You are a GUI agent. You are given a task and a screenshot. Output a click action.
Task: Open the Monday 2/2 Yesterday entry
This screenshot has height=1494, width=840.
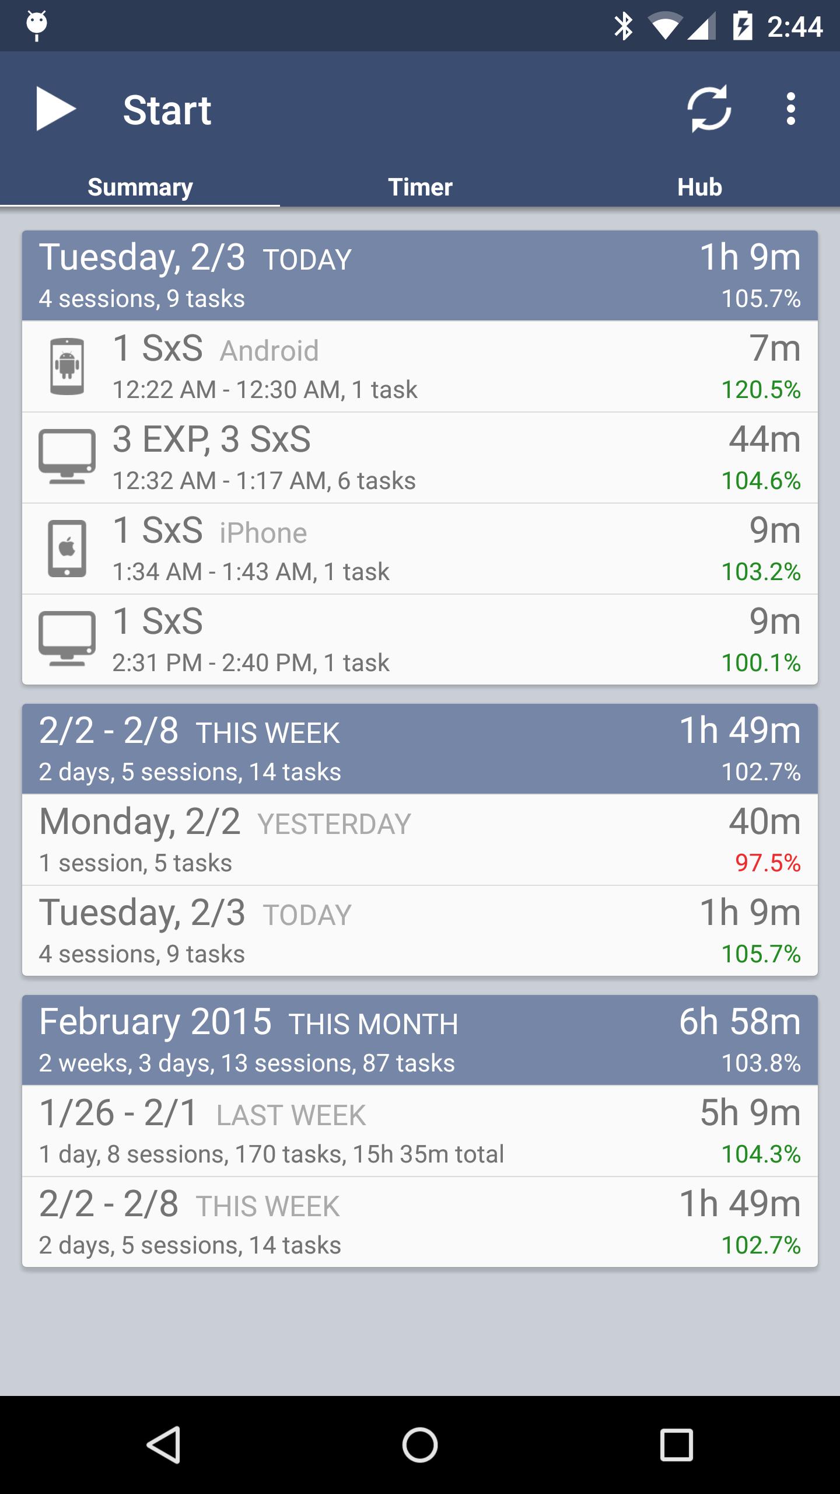click(420, 840)
